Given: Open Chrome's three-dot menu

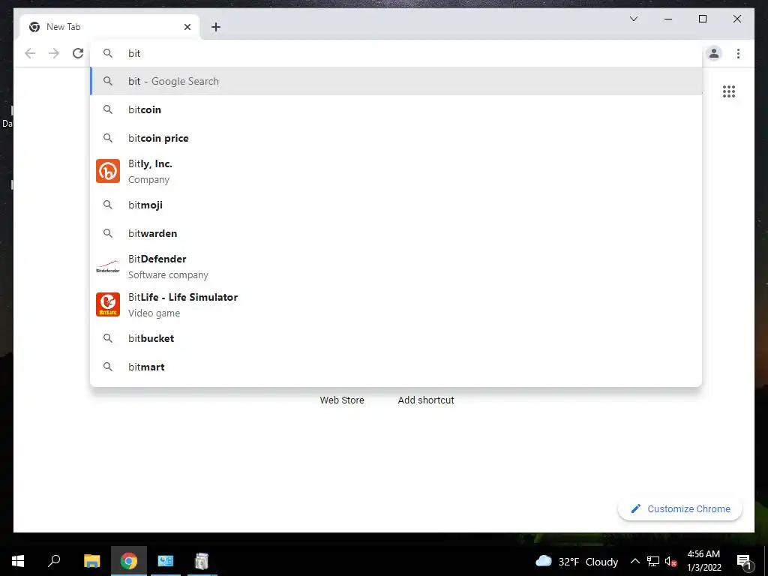Looking at the screenshot, I should [738, 53].
